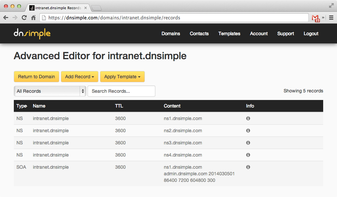Open the Contacts menu item
Screen dimensions: 337x197
tap(199, 34)
